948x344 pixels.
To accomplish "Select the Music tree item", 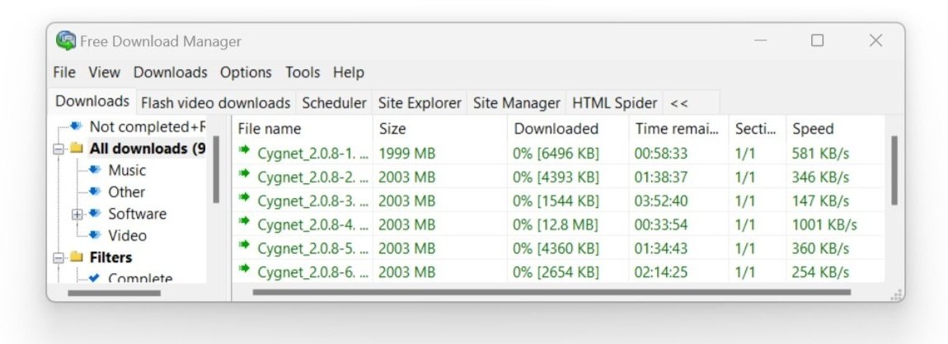I will click(127, 171).
